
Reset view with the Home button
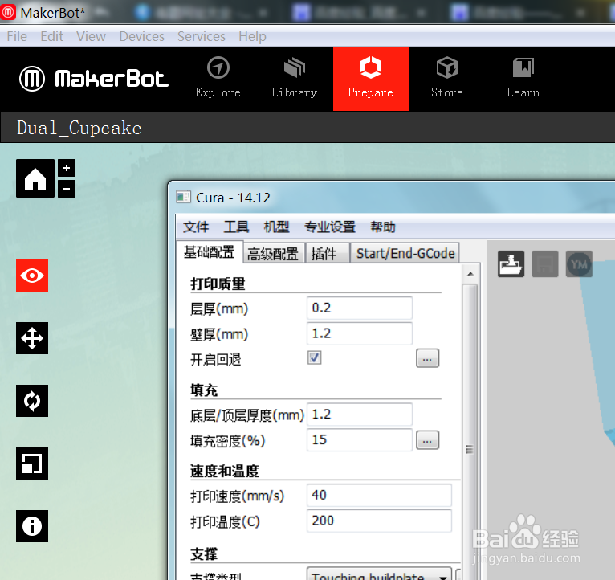point(35,178)
